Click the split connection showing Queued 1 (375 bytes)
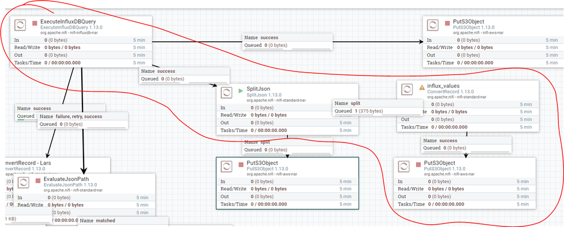The height and width of the screenshot is (227, 564). click(377, 107)
